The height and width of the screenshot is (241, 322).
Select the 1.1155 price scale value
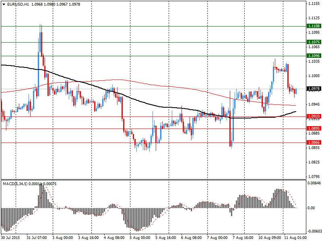pos(314,4)
